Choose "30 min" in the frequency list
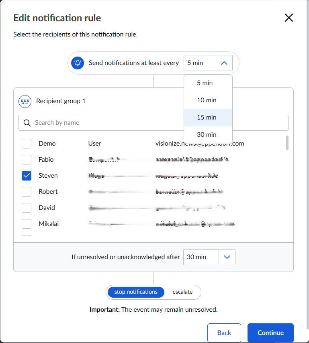The height and width of the screenshot is (343, 309). click(x=206, y=134)
